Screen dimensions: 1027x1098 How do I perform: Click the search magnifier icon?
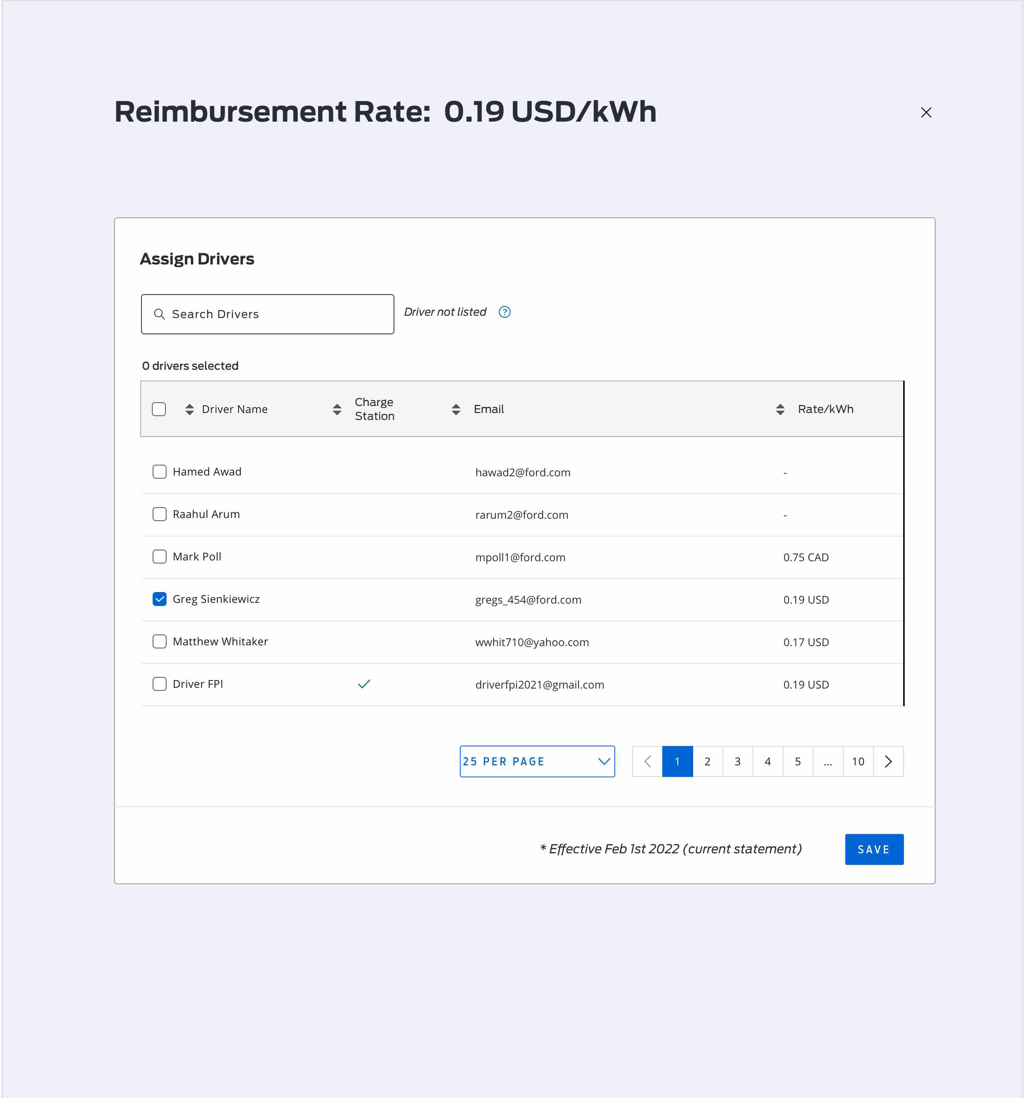159,314
